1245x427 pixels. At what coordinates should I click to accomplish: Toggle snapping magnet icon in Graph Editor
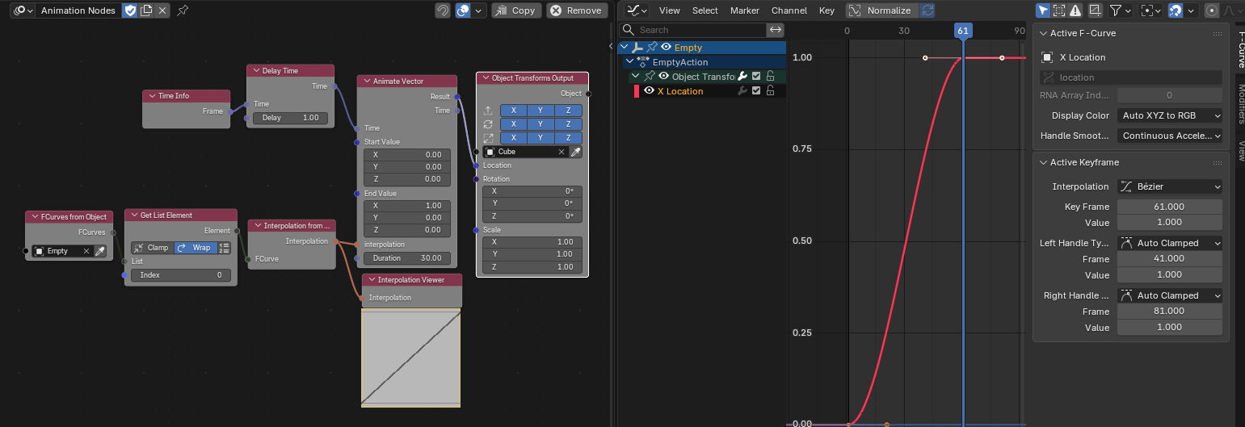tap(1176, 10)
